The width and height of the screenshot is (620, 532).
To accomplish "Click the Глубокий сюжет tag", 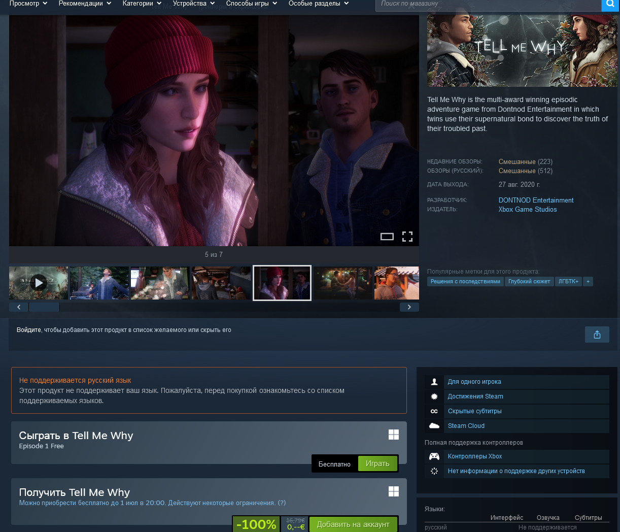I will [529, 281].
